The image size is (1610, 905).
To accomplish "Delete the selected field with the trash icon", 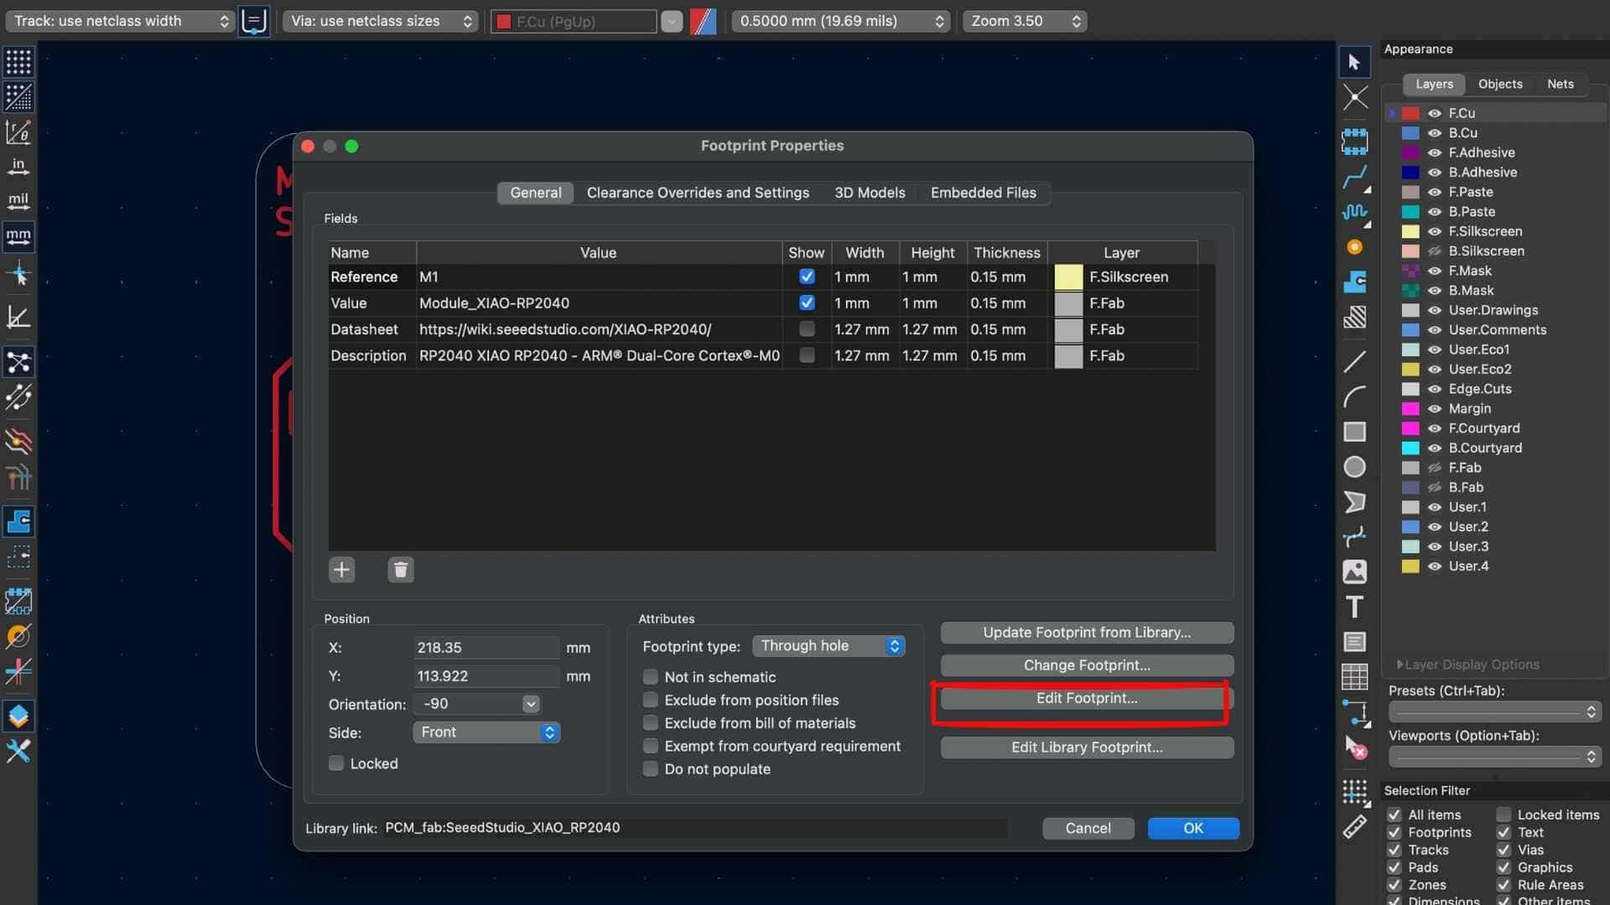I will 400,570.
